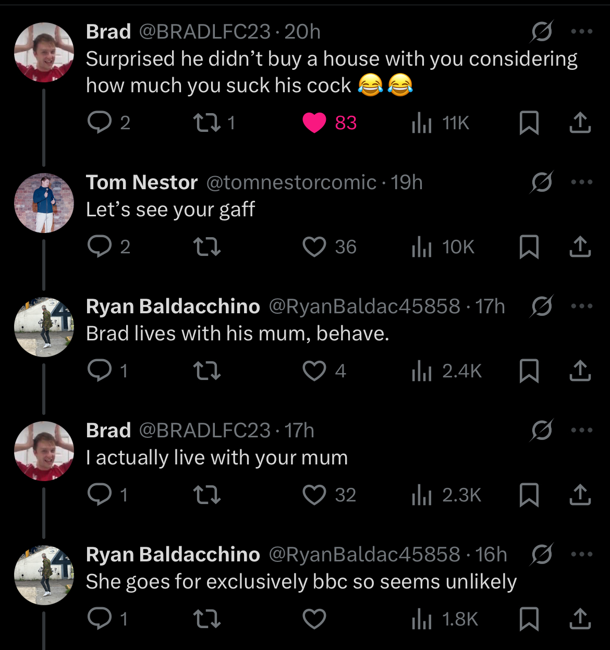Open more options on Tom Nestor's tweet
610x650 pixels.
[x=582, y=182]
